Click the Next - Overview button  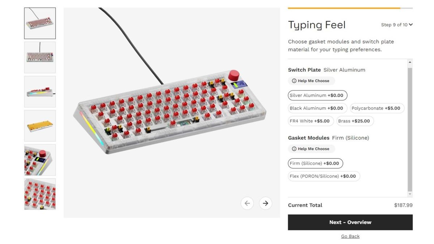point(350,222)
